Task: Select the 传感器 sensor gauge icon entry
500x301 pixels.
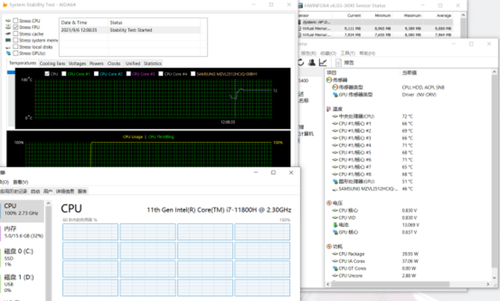Action: 329,80
